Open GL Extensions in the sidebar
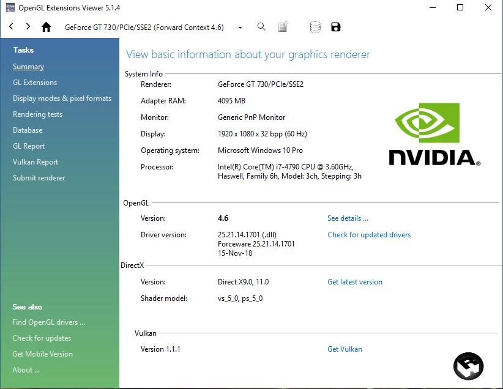Image resolution: width=503 pixels, height=389 pixels. coord(35,83)
